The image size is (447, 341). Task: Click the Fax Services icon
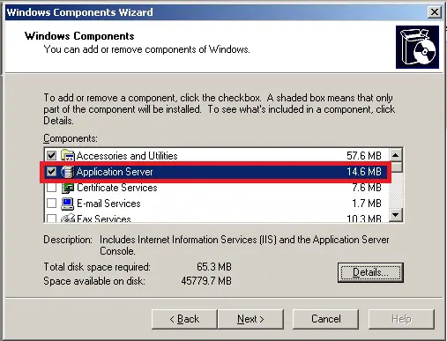[67, 218]
